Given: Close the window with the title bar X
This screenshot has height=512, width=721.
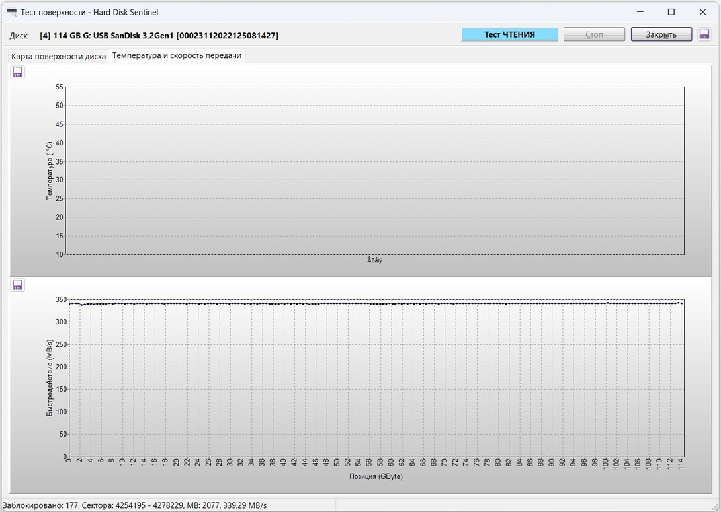Looking at the screenshot, I should tap(702, 12).
